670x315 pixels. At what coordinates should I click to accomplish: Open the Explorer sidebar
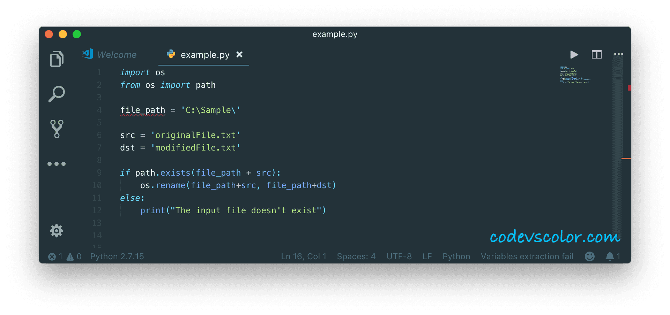point(57,59)
